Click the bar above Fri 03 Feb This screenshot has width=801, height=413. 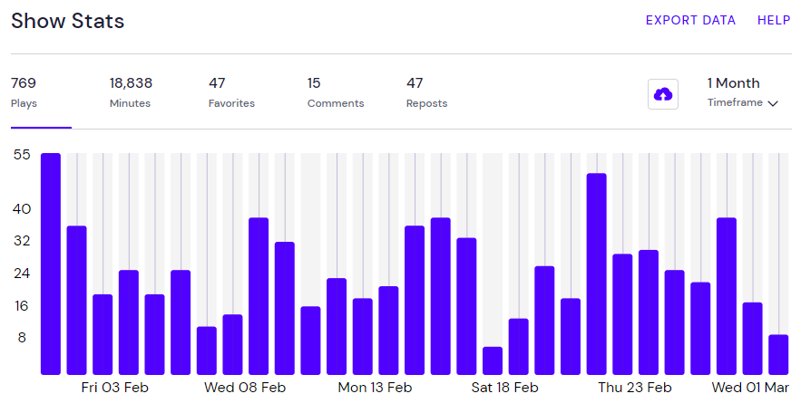pyautogui.click(x=103, y=334)
